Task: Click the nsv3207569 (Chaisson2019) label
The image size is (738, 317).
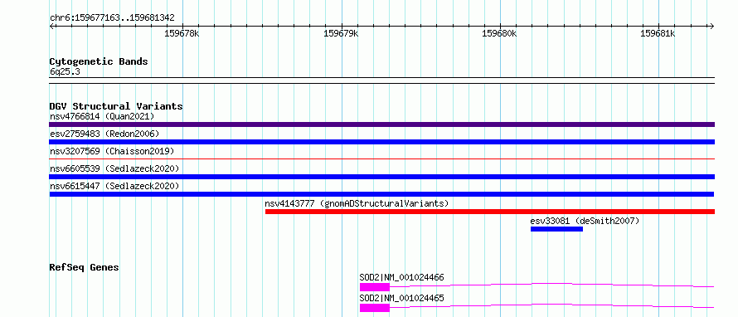Action: (112, 151)
